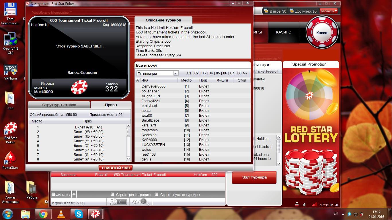Open the тел folder on desktop
The width and height of the screenshot is (392, 220).
click(10, 100)
